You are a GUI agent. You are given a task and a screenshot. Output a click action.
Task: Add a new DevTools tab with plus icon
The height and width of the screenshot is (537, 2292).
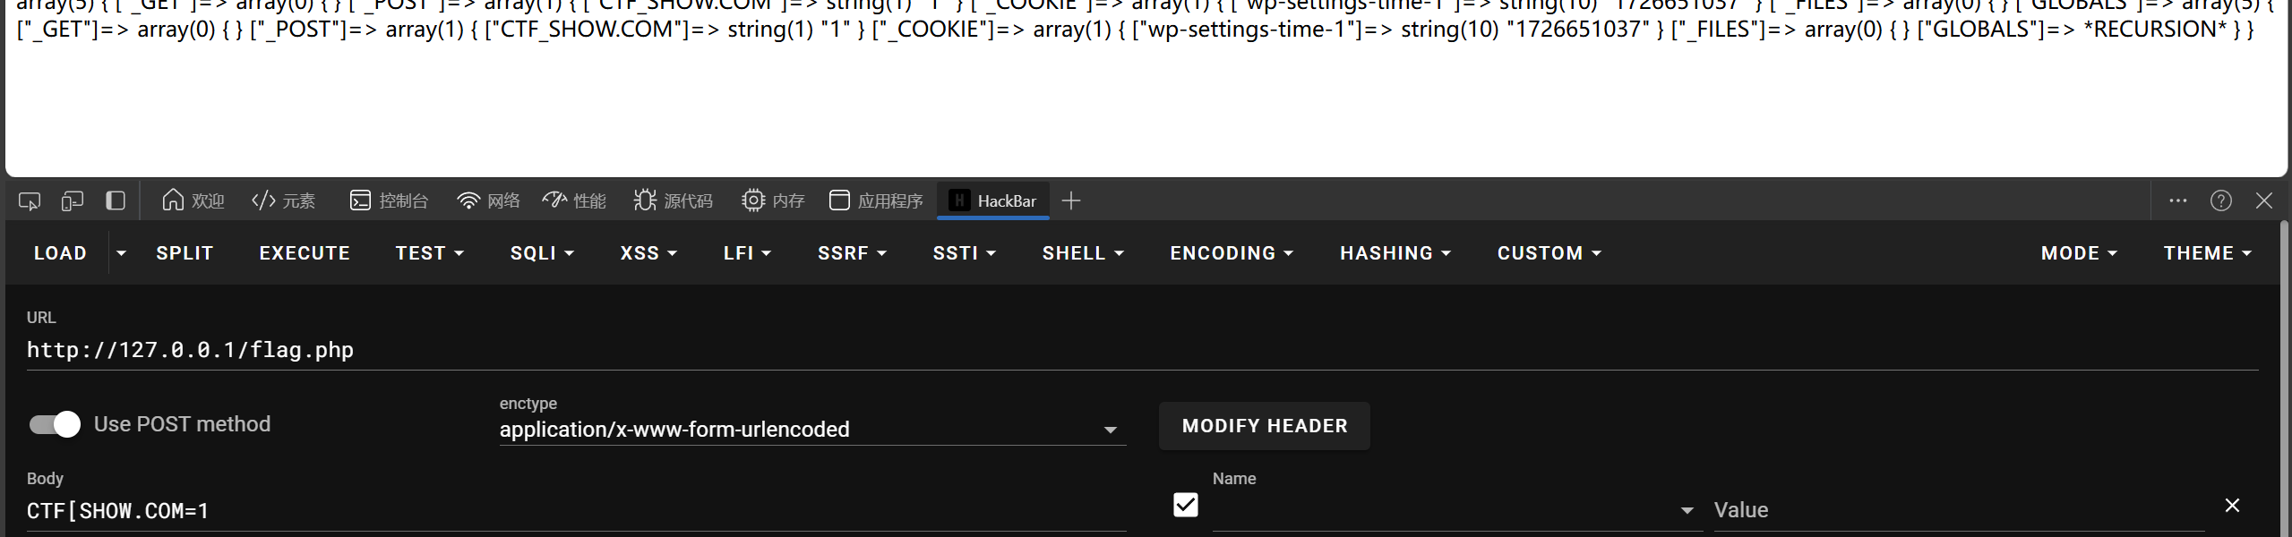click(1071, 201)
